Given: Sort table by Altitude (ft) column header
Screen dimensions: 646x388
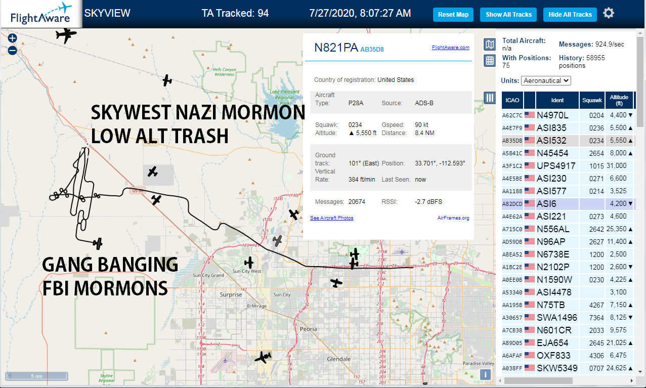Looking at the screenshot, I should tap(619, 100).
